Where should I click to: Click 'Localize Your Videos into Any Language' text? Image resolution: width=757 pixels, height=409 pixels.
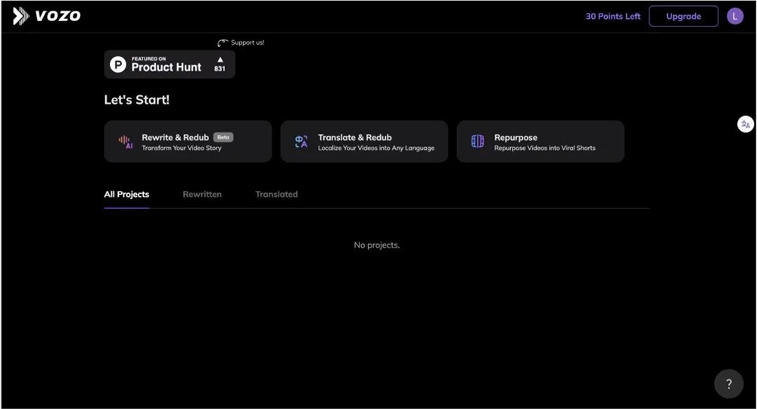pyautogui.click(x=376, y=148)
